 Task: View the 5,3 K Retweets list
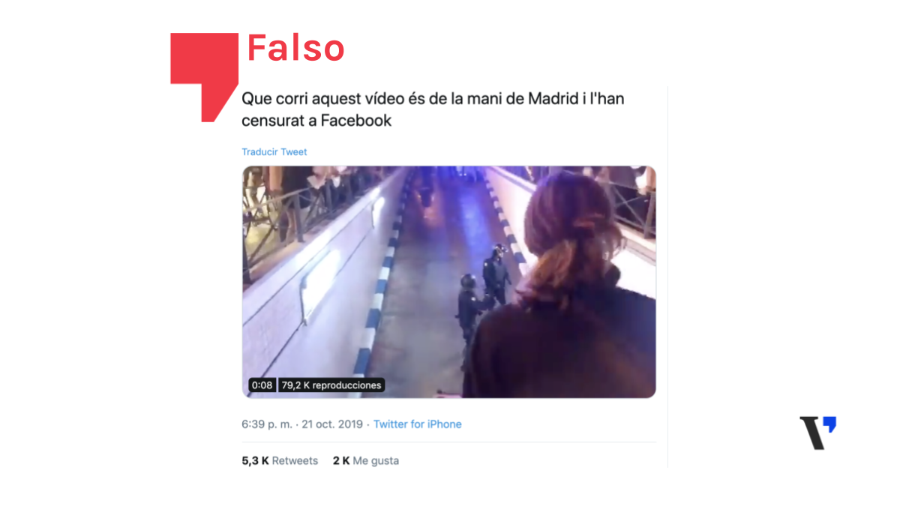click(280, 461)
